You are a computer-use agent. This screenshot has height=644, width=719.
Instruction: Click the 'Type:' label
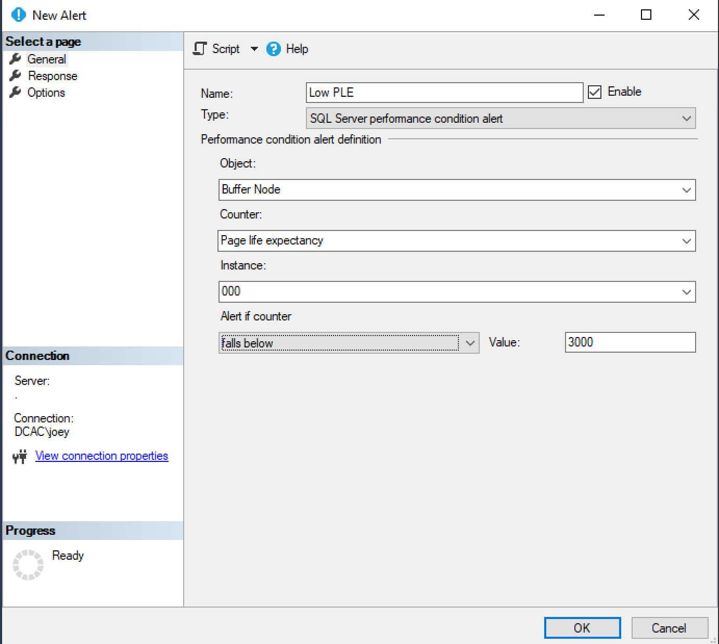(214, 114)
